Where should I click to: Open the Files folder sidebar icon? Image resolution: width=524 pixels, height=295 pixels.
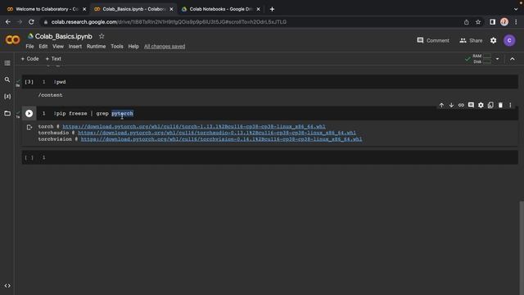tap(7, 113)
